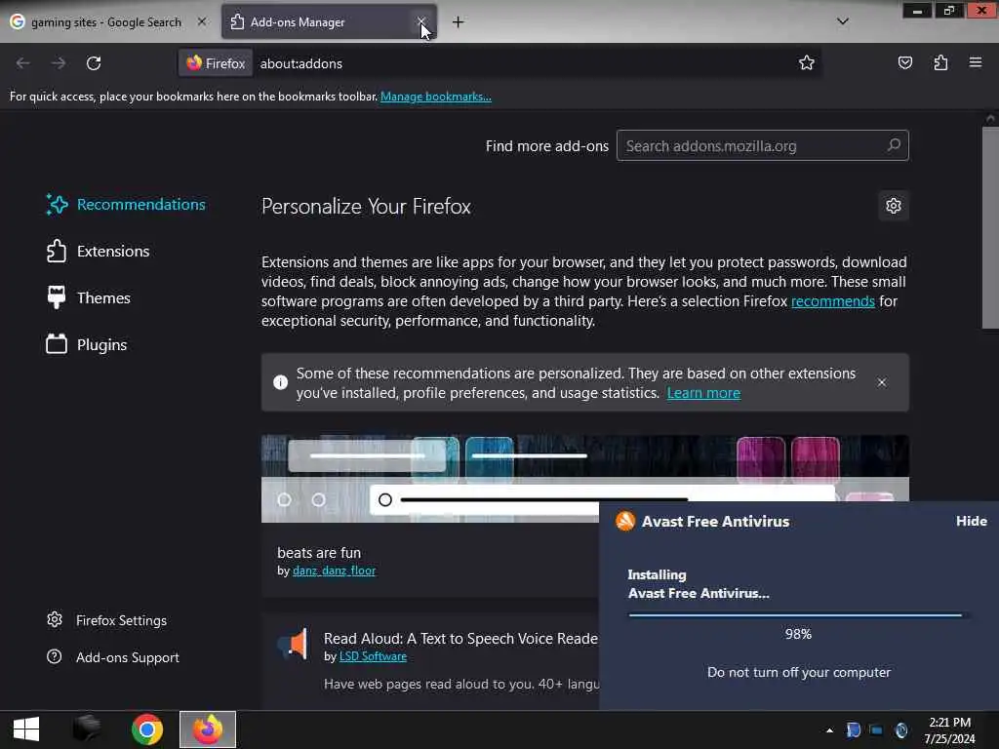The width and height of the screenshot is (999, 749).
Task: Click the Search addons.mozilla.org field
Action: [762, 146]
